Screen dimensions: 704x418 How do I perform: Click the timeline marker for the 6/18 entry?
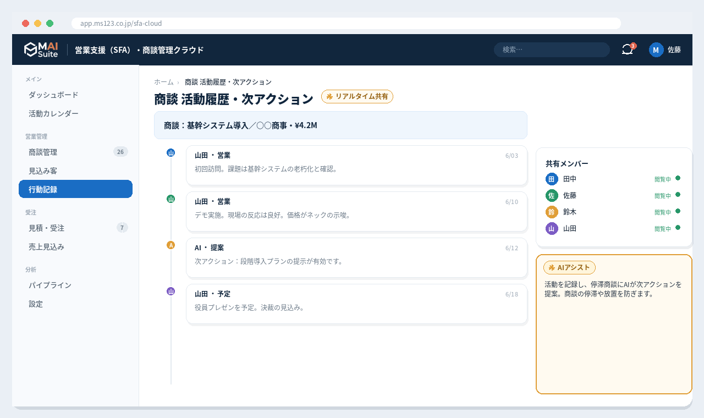pos(171,291)
